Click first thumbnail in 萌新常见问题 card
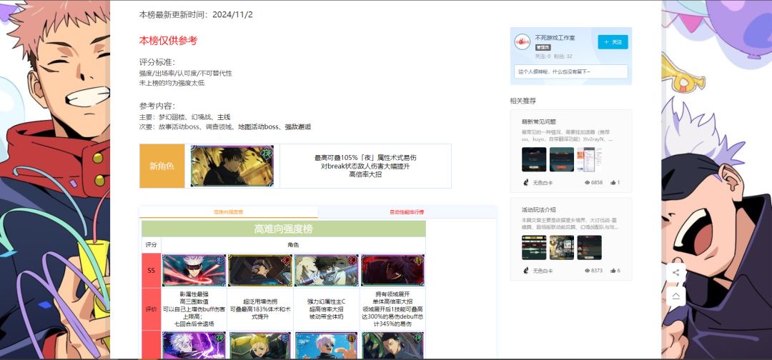The width and height of the screenshot is (772, 360). [x=534, y=159]
